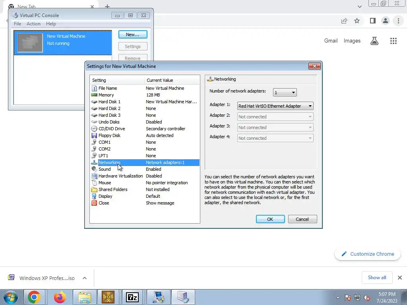
Task: Click the Hard Disk 3 drive icon
Action: (94, 115)
